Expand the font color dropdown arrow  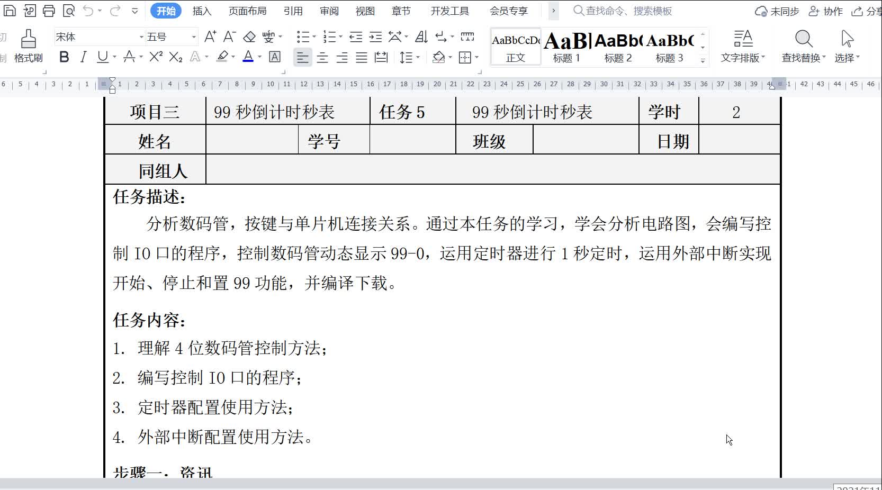[x=259, y=57]
